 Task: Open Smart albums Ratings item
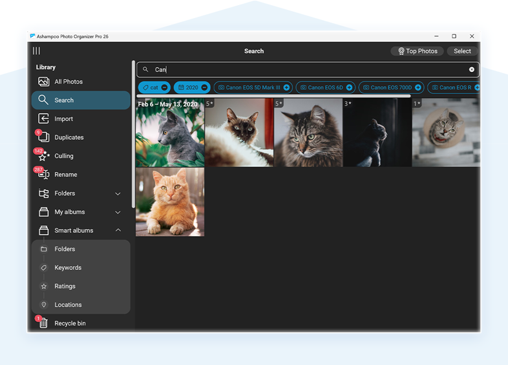tap(81, 286)
